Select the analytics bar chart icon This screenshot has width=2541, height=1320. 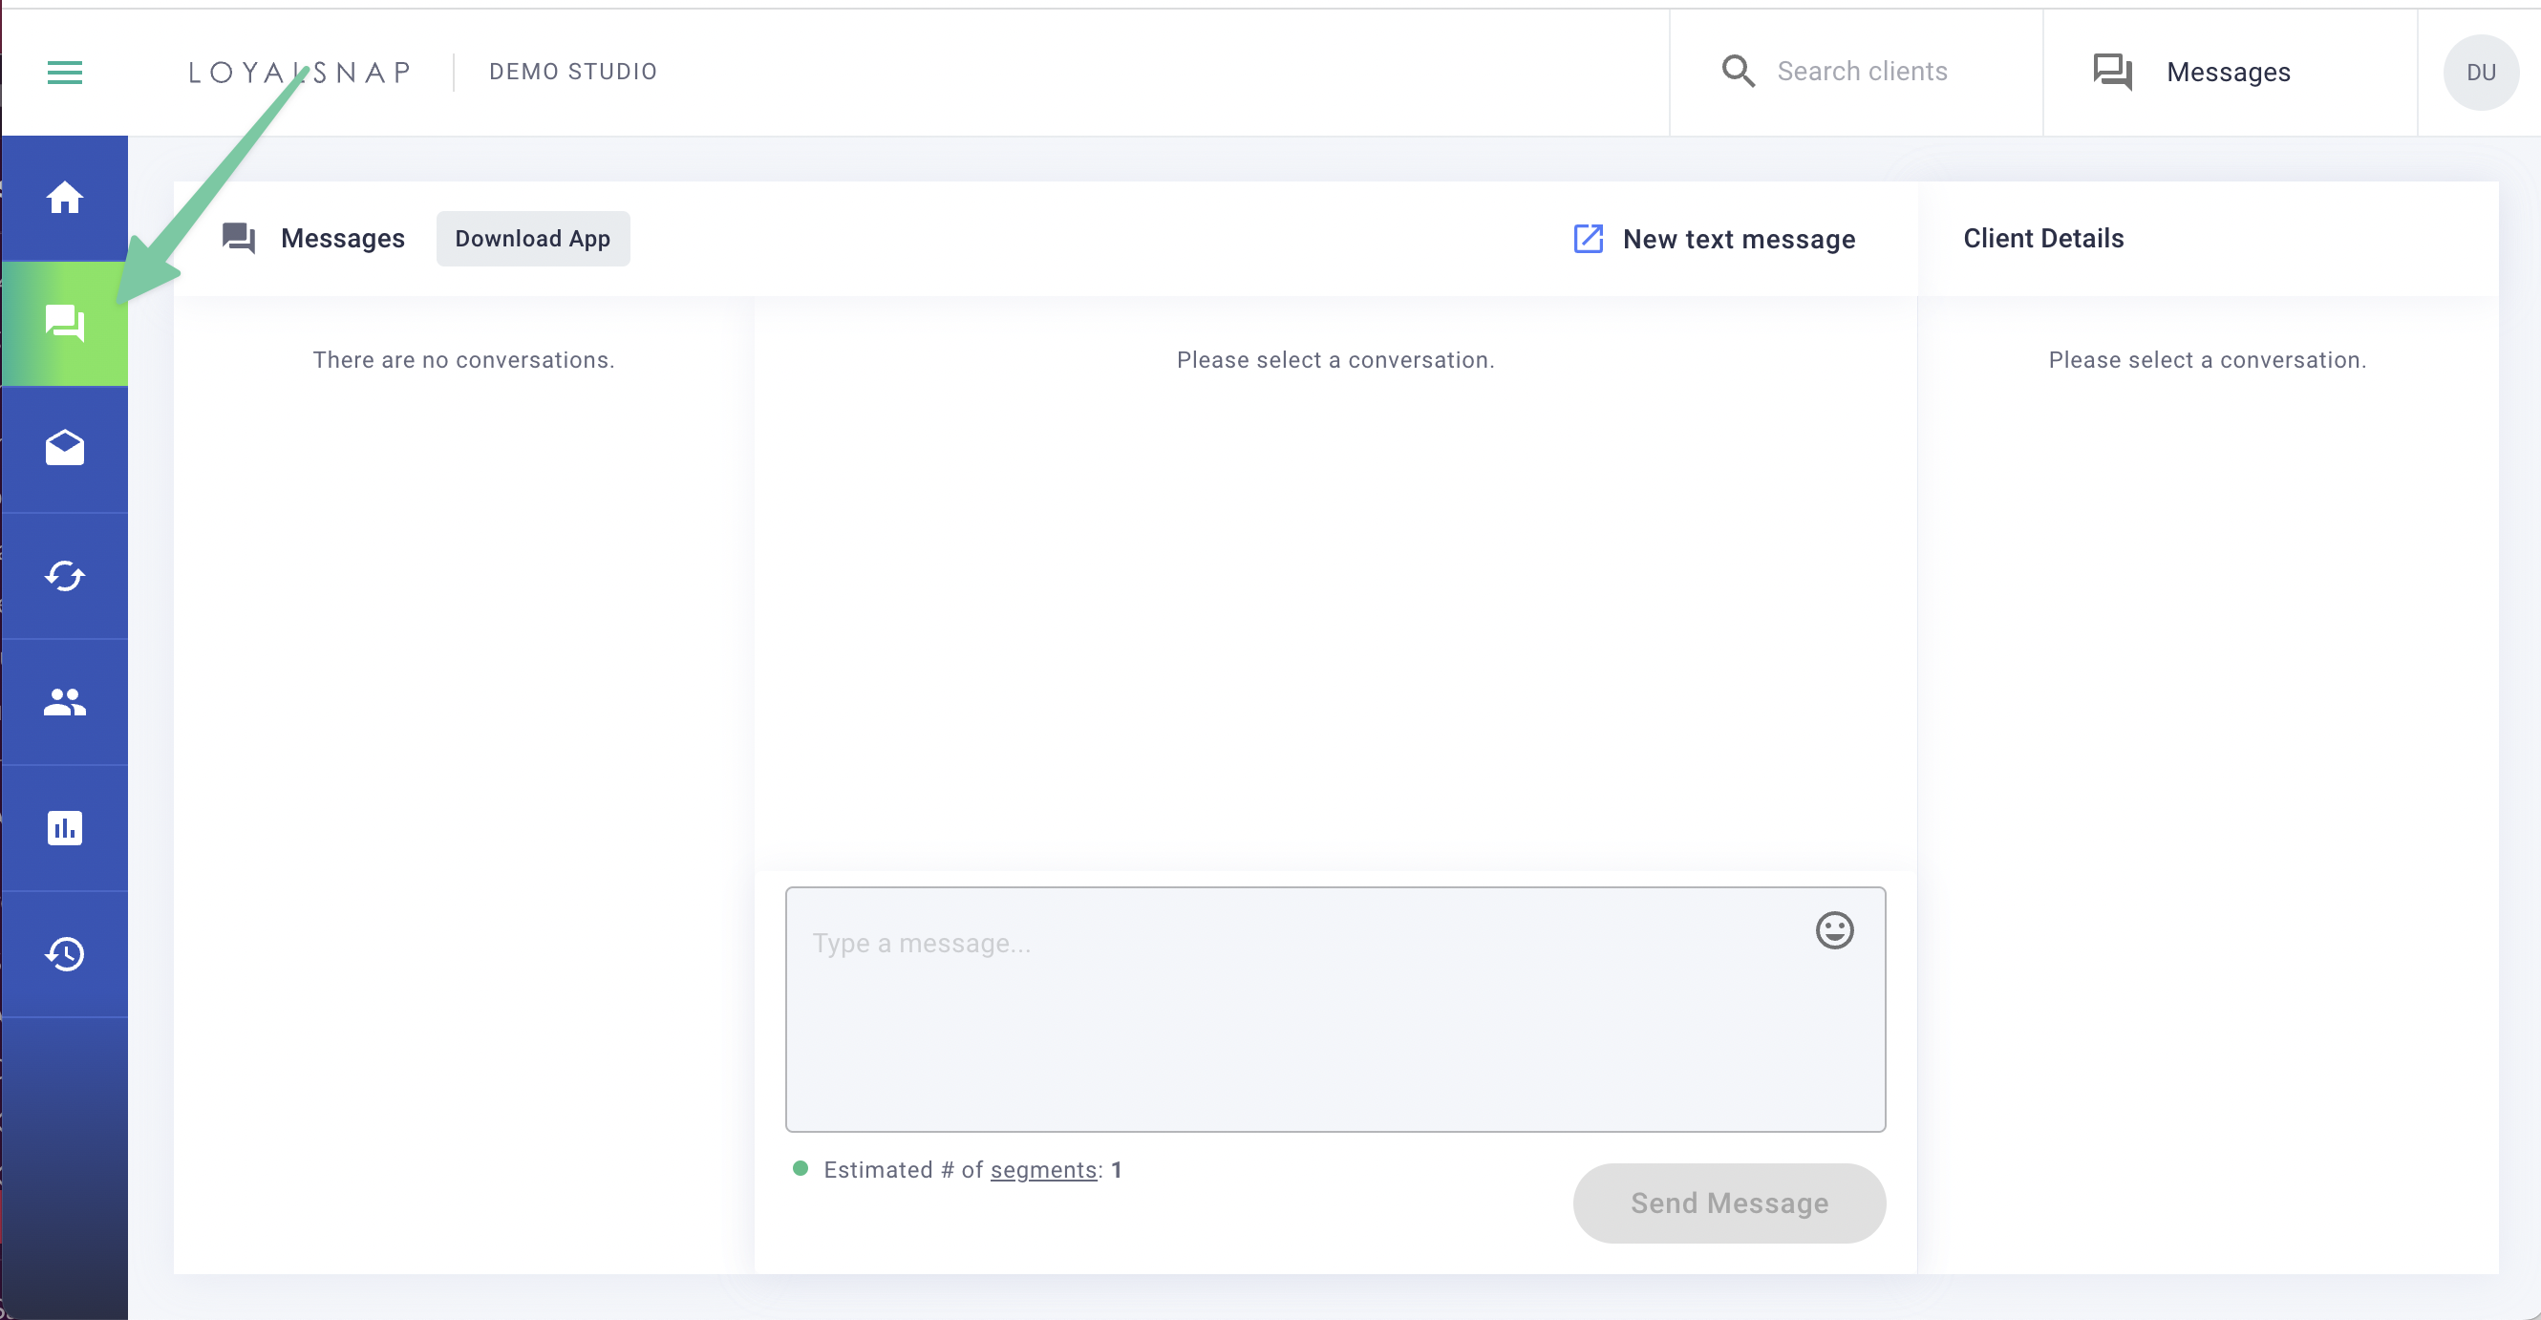[64, 828]
